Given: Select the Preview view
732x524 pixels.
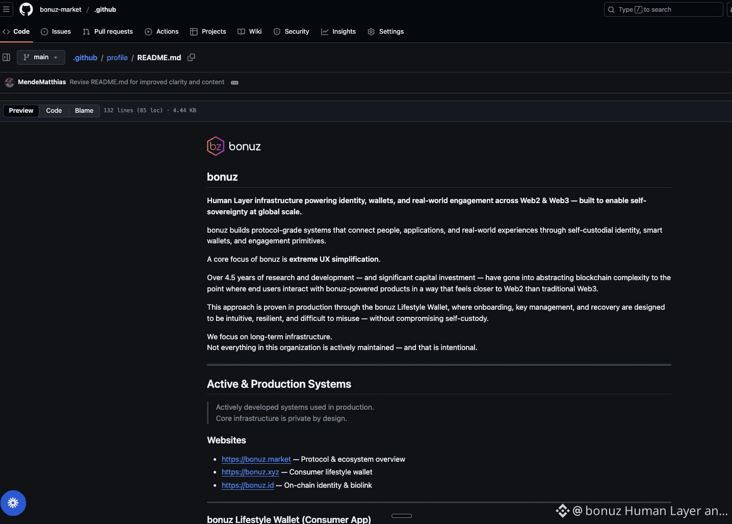Looking at the screenshot, I should pos(21,110).
